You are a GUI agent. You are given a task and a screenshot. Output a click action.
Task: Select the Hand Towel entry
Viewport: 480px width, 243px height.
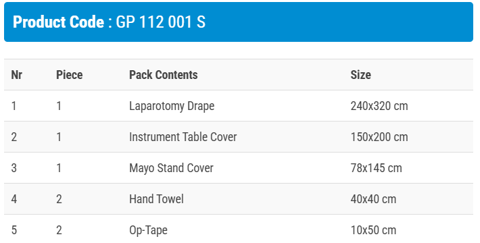(x=156, y=199)
